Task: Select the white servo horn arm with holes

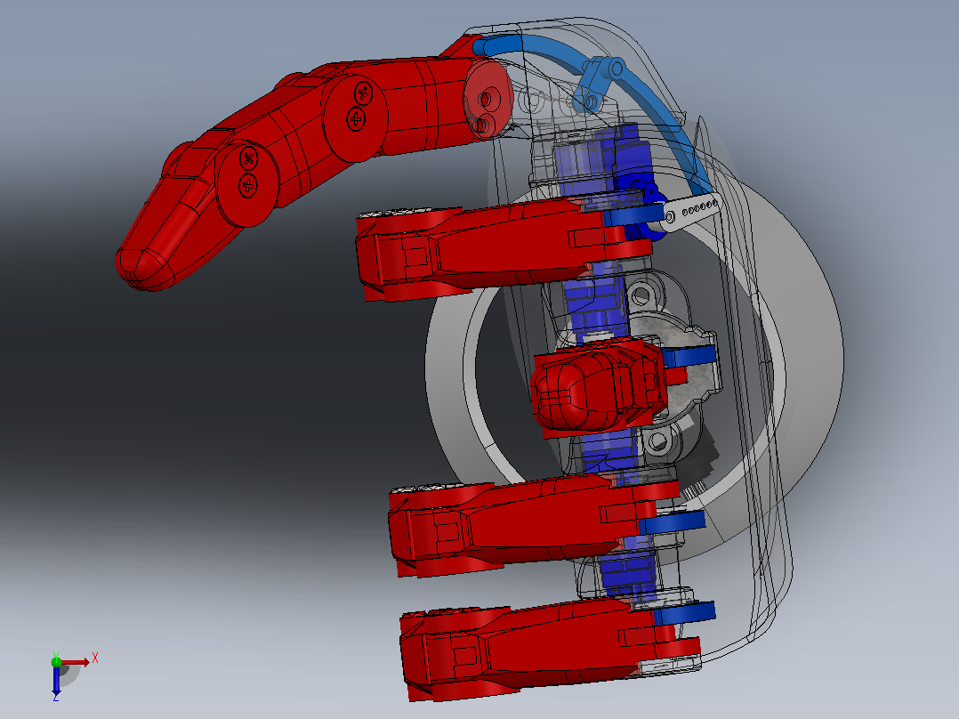Action: tap(690, 212)
